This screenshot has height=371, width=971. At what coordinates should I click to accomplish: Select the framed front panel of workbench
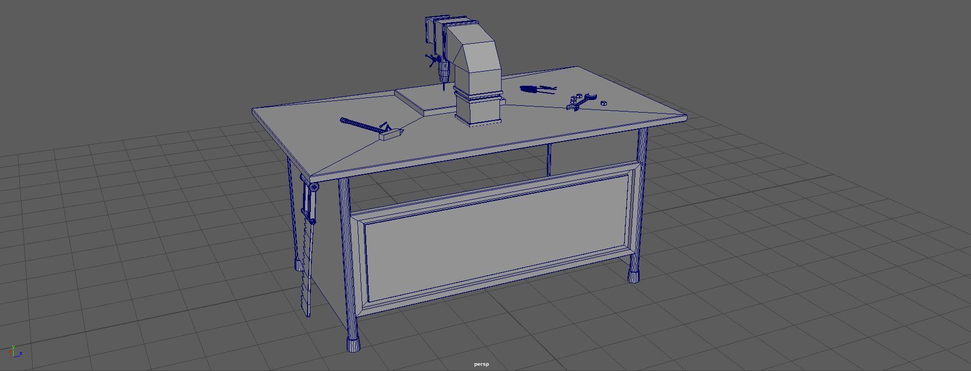496,240
